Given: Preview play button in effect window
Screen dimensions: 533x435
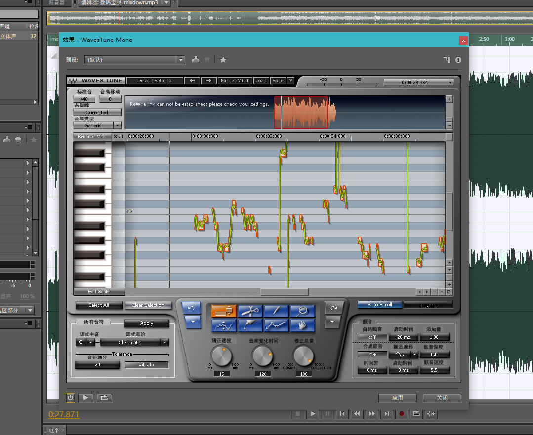Looking at the screenshot, I should pyautogui.click(x=85, y=397).
